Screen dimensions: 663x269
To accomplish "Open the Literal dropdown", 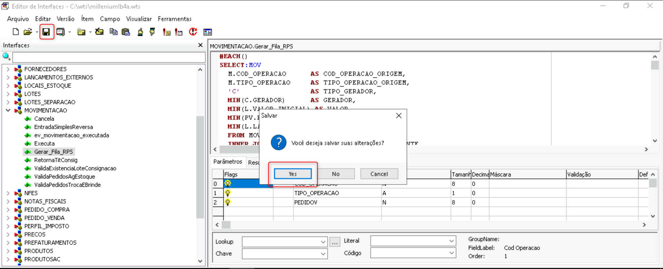I will coord(451,241).
